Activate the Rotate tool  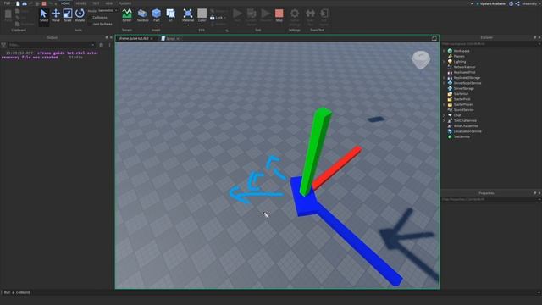coord(80,15)
